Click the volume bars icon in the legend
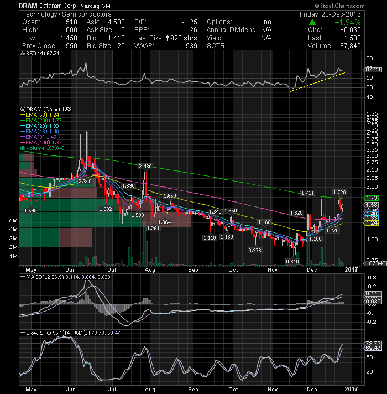Viewport: 387px width, 394px height. [23, 148]
